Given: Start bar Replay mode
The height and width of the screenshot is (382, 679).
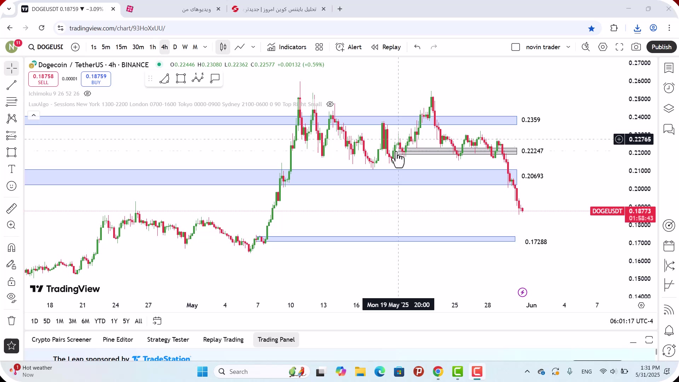Looking at the screenshot, I should point(386,47).
